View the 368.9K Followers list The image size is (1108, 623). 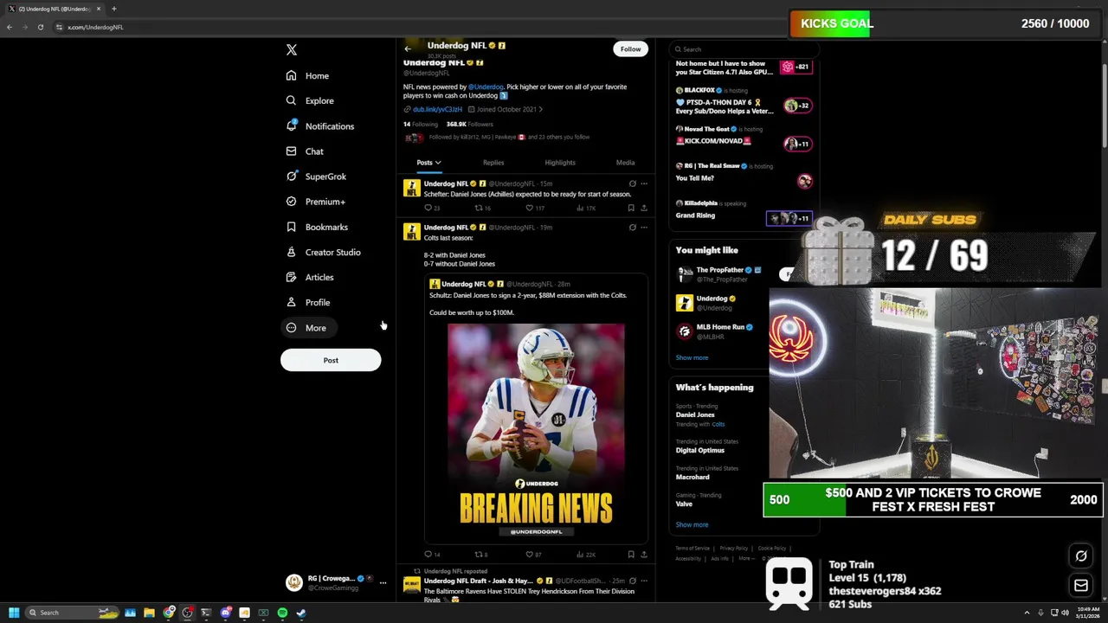click(x=469, y=124)
